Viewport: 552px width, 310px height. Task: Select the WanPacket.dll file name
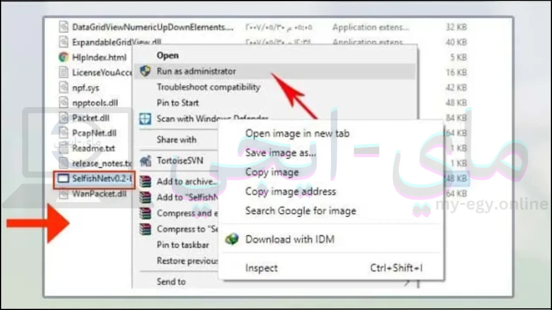(x=99, y=194)
